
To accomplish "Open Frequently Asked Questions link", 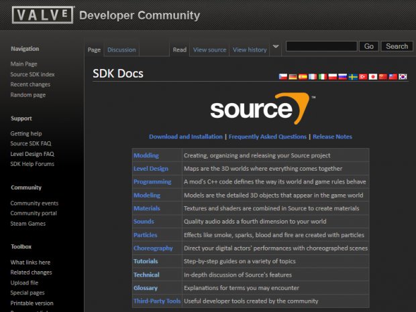I will tap(268, 137).
